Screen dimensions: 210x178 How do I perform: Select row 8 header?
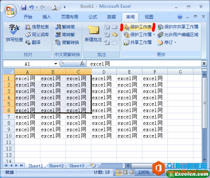click(9, 123)
